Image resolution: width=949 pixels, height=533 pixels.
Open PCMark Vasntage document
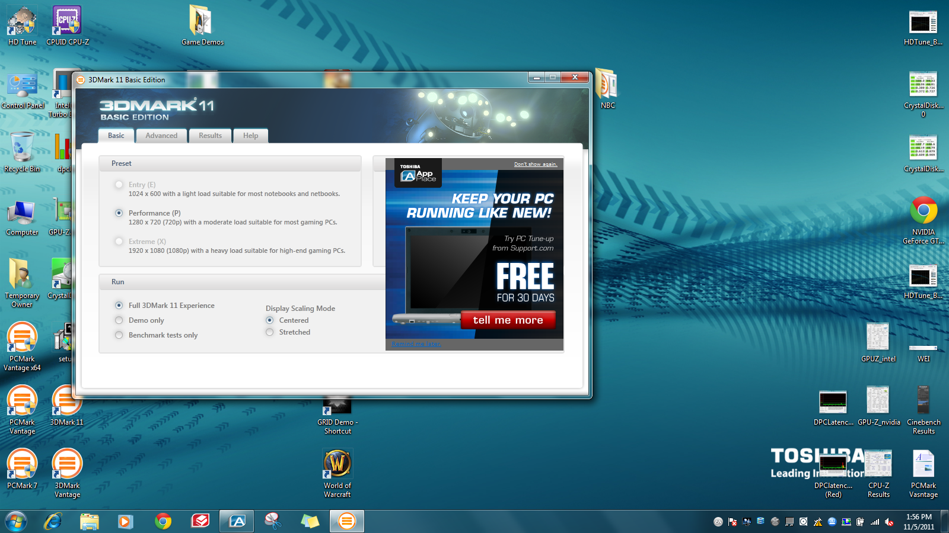coord(923,473)
